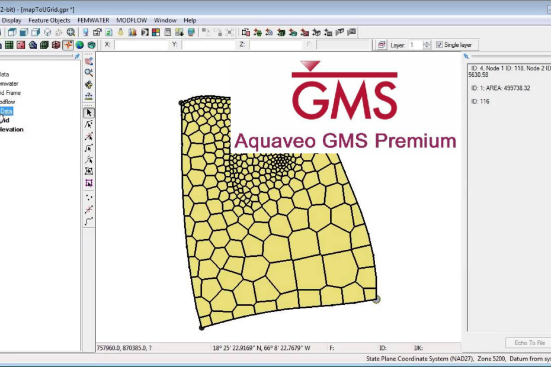Select the green 3D grid module icon
The height and width of the screenshot is (367, 551).
point(44,45)
